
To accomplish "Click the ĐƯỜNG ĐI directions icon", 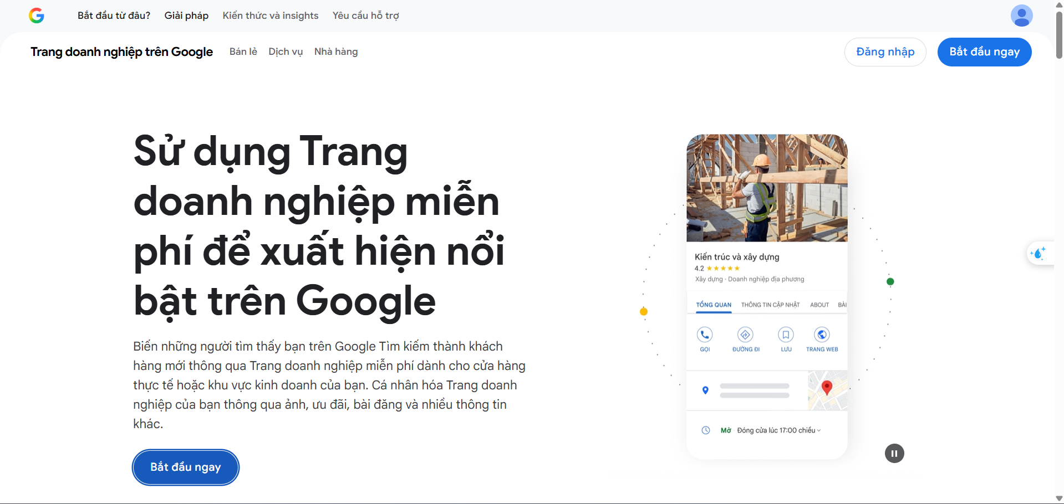I will (745, 335).
